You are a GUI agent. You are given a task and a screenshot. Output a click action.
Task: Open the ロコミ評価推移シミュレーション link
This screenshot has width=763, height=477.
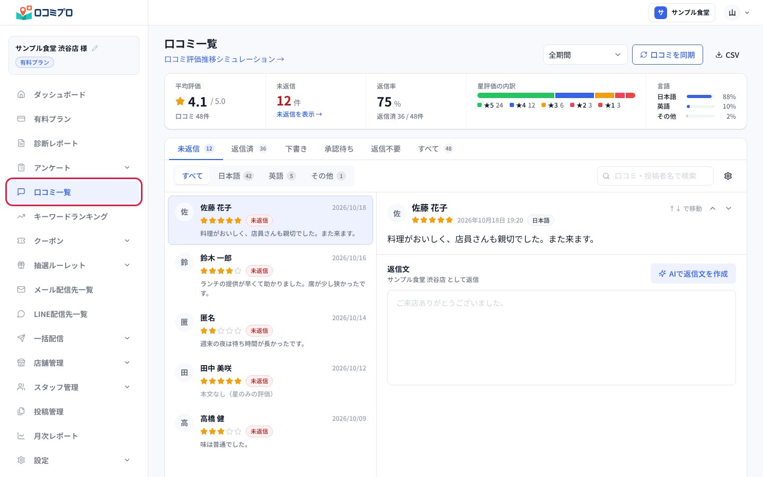(224, 59)
